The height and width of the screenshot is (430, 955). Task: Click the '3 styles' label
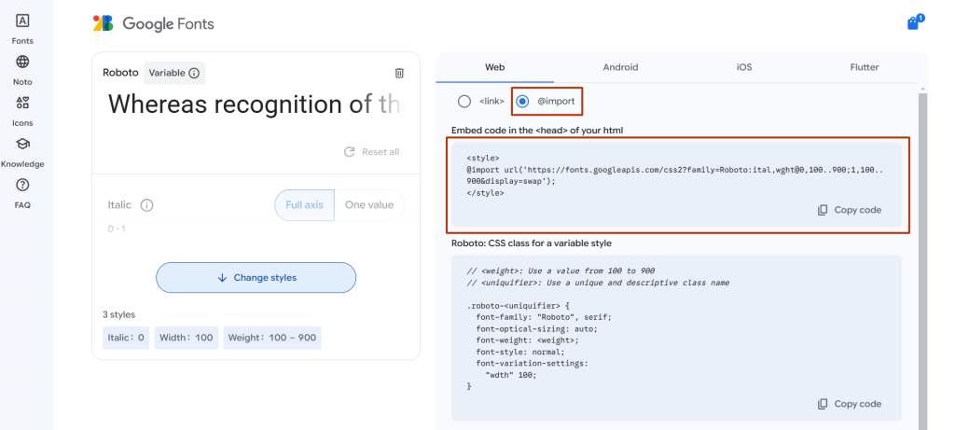[118, 315]
